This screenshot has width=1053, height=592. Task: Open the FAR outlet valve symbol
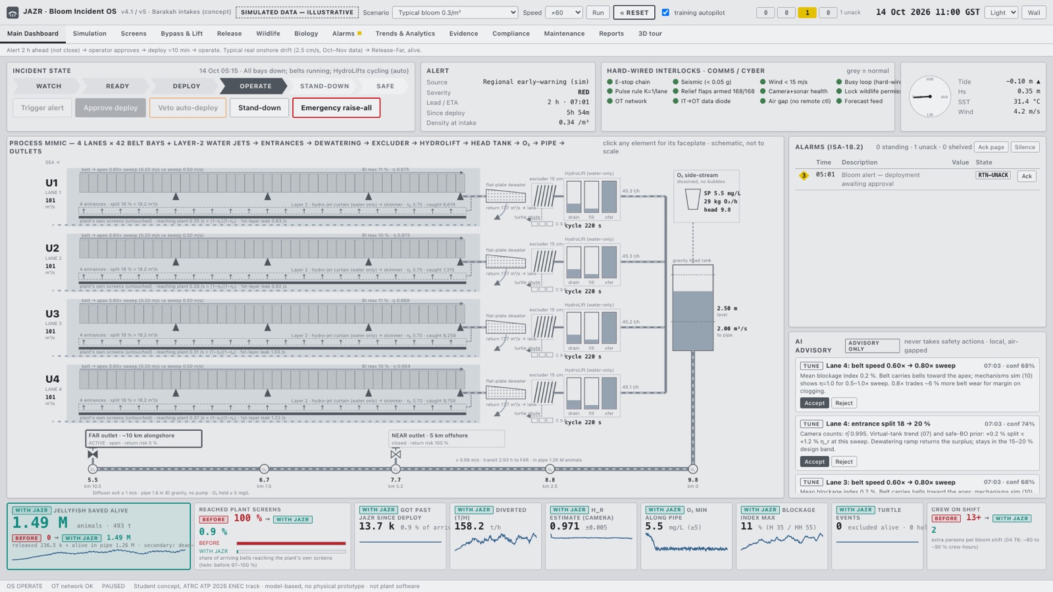pyautogui.click(x=93, y=454)
